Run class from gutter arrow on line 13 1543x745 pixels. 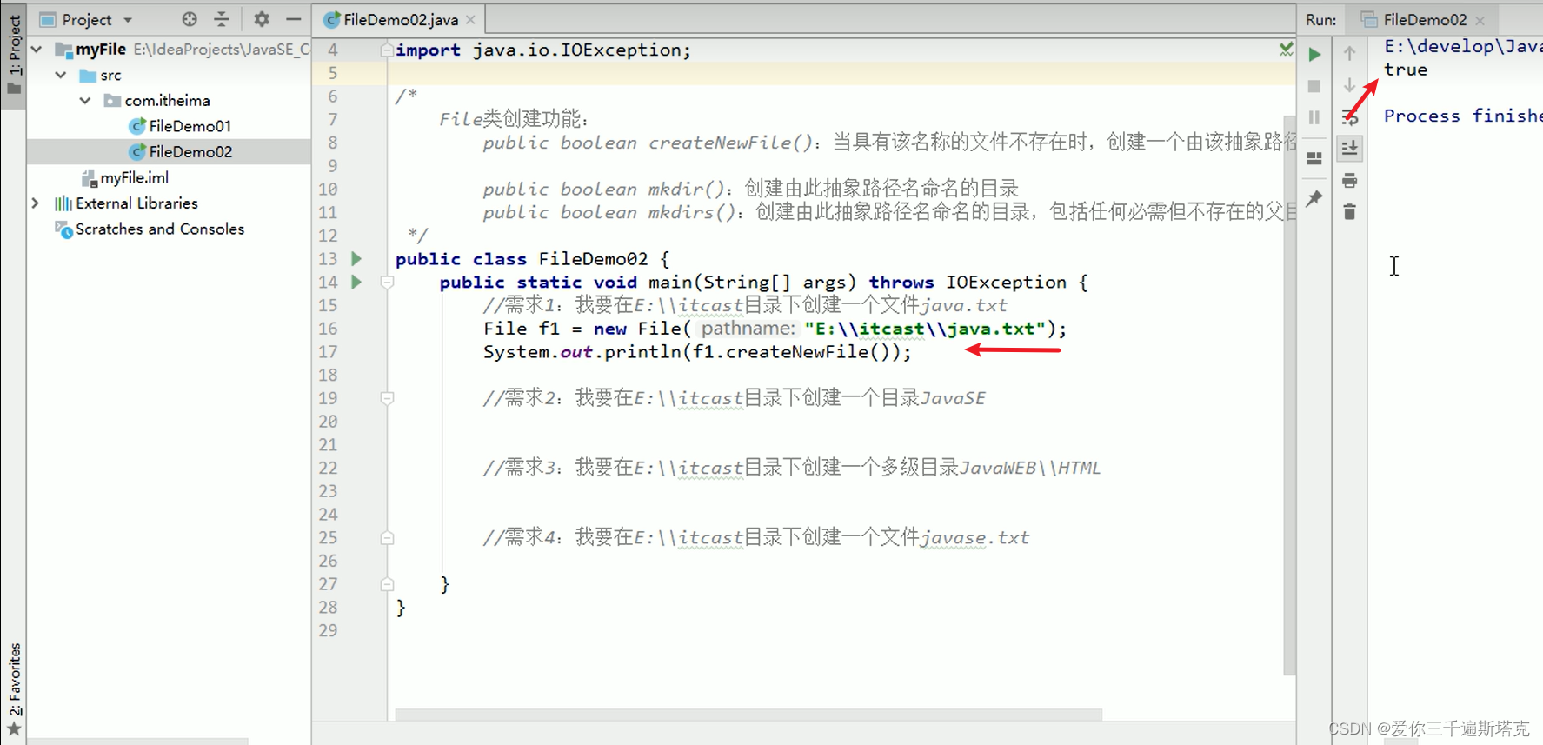[x=356, y=258]
